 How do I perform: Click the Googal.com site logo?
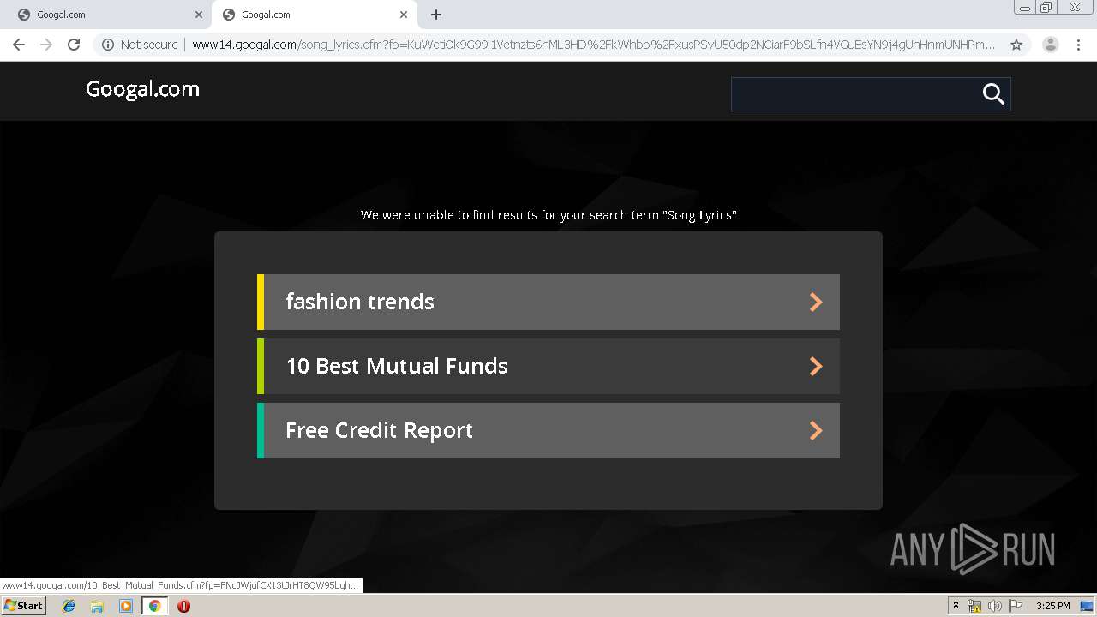(142, 89)
